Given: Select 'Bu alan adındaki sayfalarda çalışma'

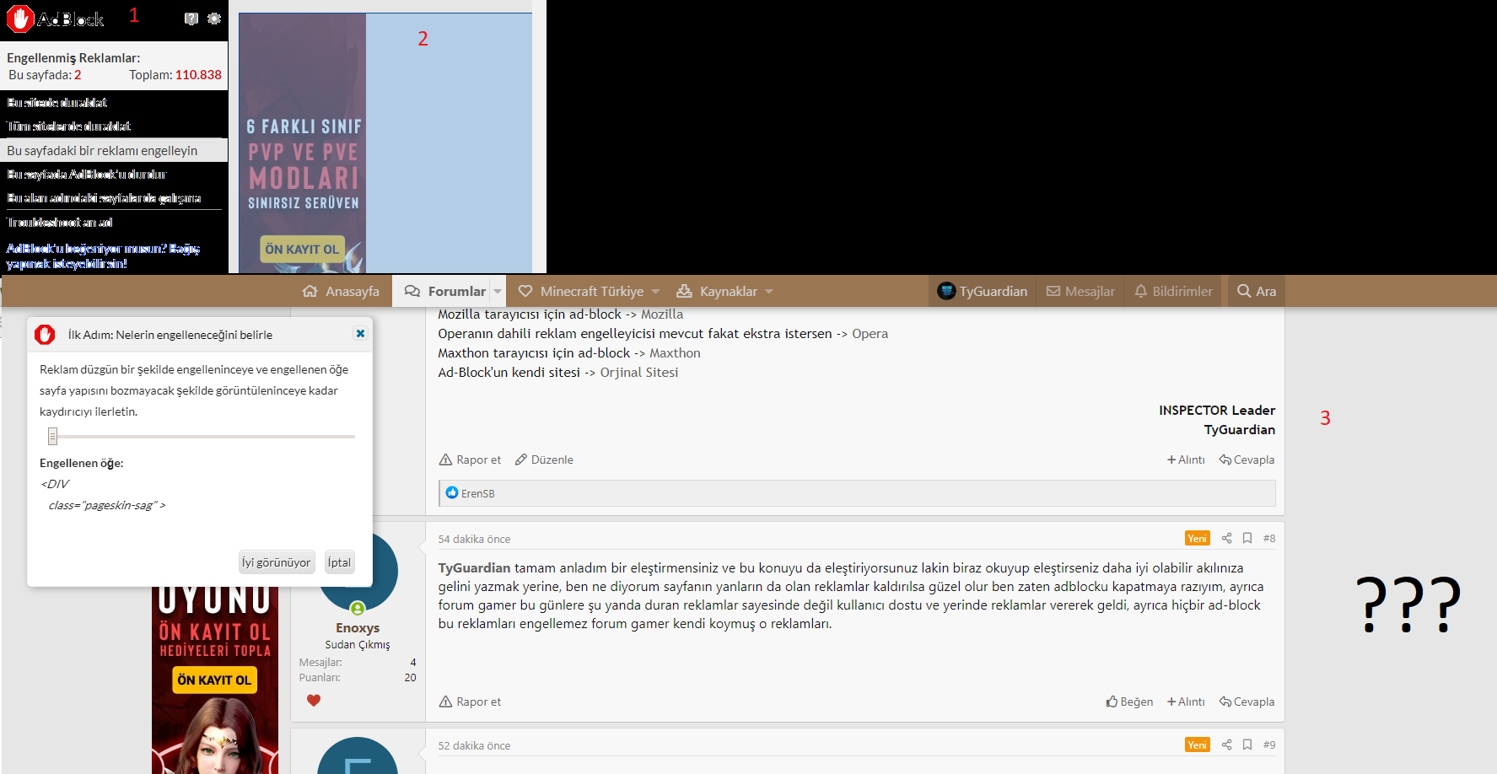Looking at the screenshot, I should (104, 197).
